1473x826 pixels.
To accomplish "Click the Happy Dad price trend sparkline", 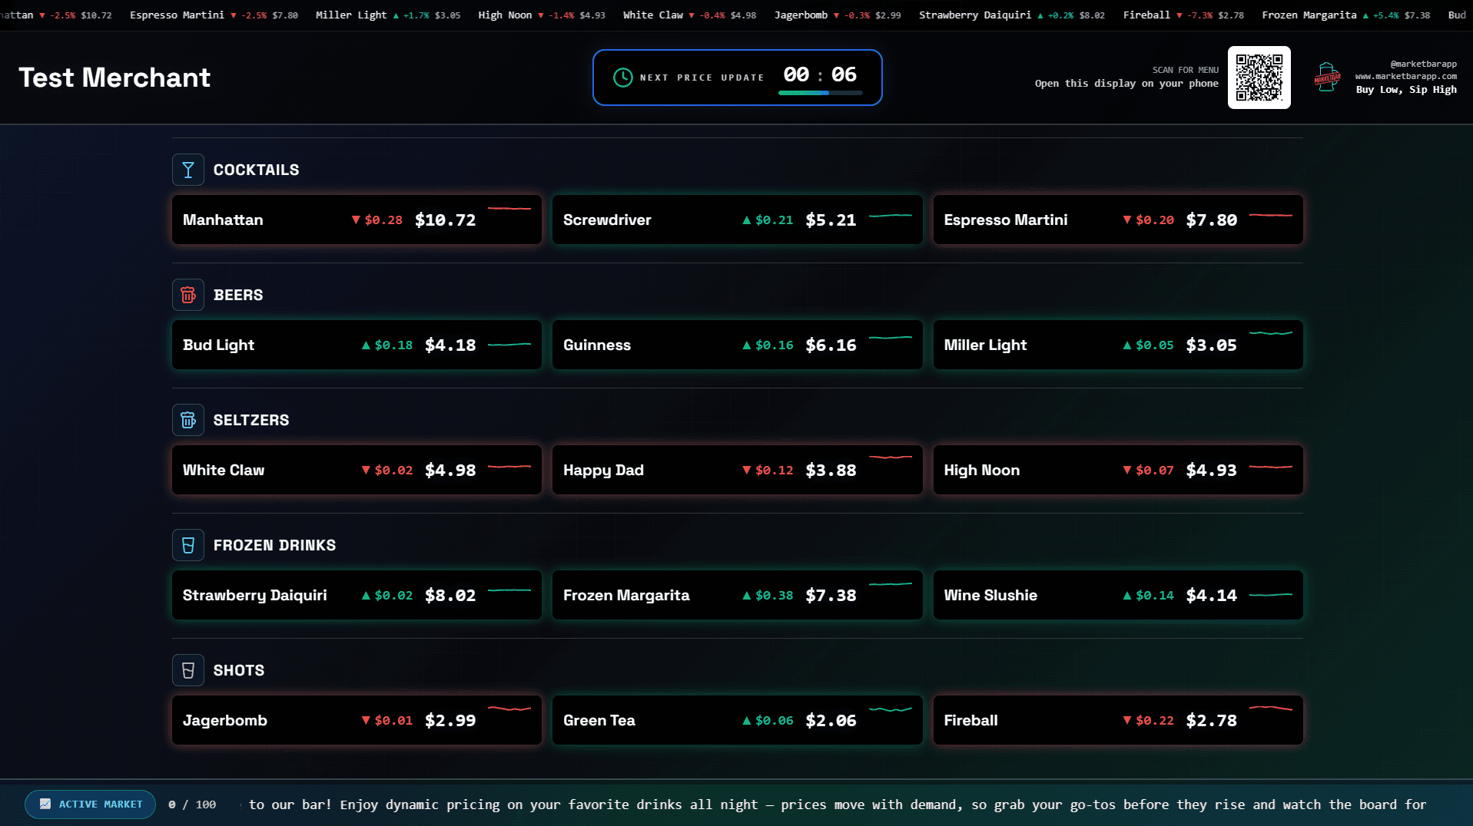I will [x=891, y=458].
